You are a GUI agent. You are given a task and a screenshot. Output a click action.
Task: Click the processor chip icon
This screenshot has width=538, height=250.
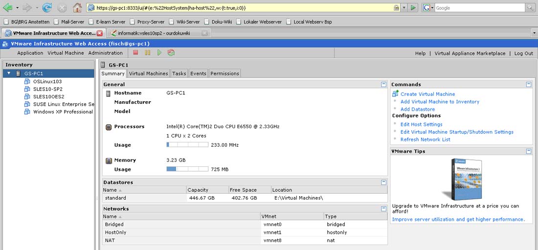(109, 127)
